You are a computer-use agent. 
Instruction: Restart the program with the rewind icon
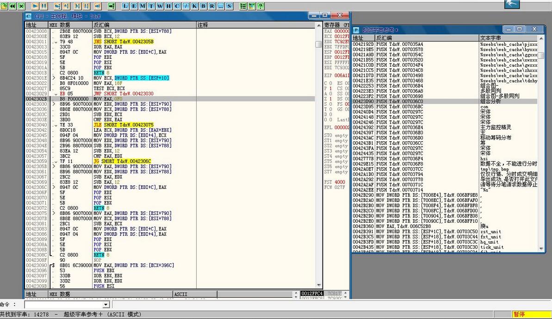(x=12, y=6)
